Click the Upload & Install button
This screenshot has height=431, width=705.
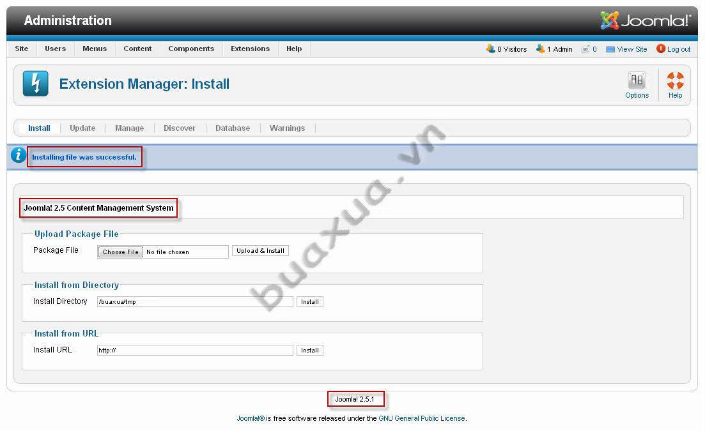pos(260,250)
